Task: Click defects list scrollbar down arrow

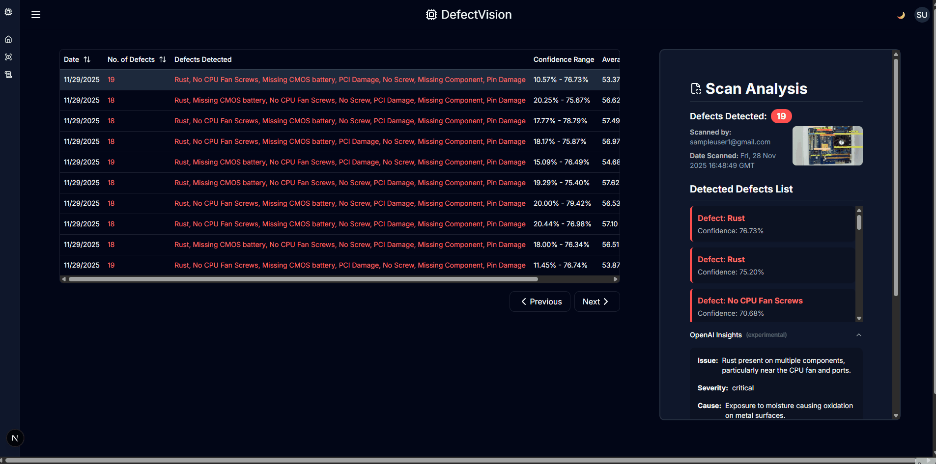Action: [859, 319]
